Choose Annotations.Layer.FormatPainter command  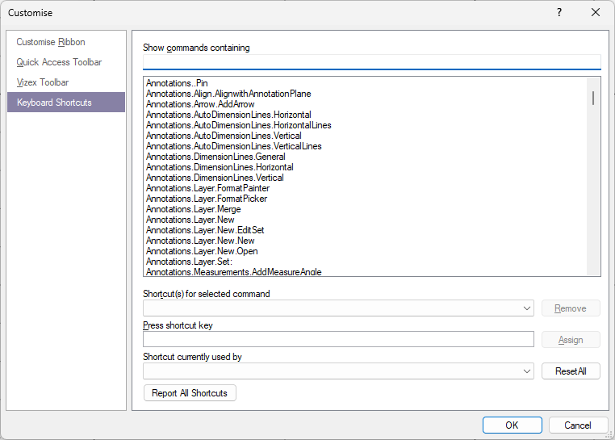tap(207, 188)
